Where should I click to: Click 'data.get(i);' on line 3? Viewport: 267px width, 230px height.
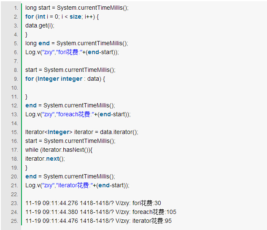[40, 26]
